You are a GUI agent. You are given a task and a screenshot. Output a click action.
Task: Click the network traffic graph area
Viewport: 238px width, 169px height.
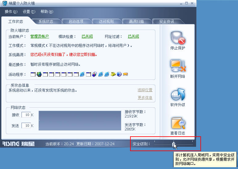tap(80, 121)
